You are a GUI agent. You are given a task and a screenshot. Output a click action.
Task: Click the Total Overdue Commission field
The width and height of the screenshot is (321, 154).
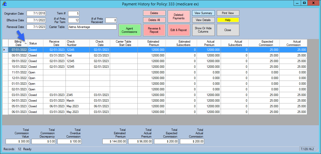point(69,141)
